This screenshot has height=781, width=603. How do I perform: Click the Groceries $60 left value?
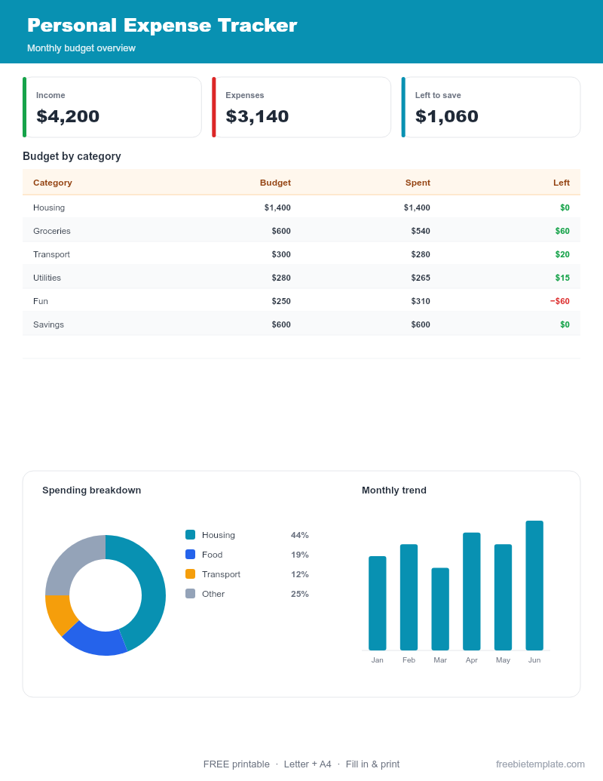click(x=562, y=231)
